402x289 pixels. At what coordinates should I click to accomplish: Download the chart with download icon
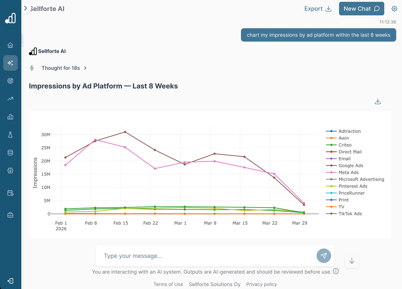378,101
